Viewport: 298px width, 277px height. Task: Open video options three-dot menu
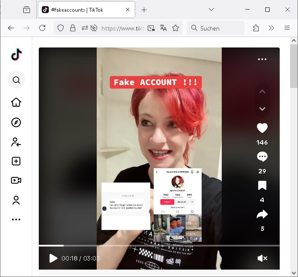(262, 59)
